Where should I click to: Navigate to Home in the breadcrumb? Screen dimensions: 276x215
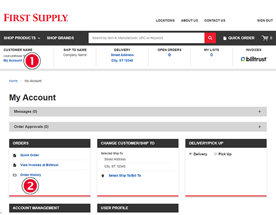pos(13,81)
